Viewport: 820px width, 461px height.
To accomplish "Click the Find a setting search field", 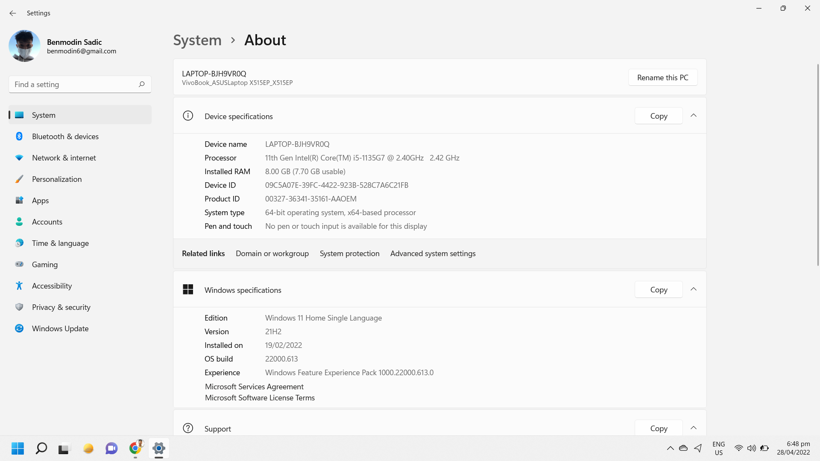I will pos(73,85).
